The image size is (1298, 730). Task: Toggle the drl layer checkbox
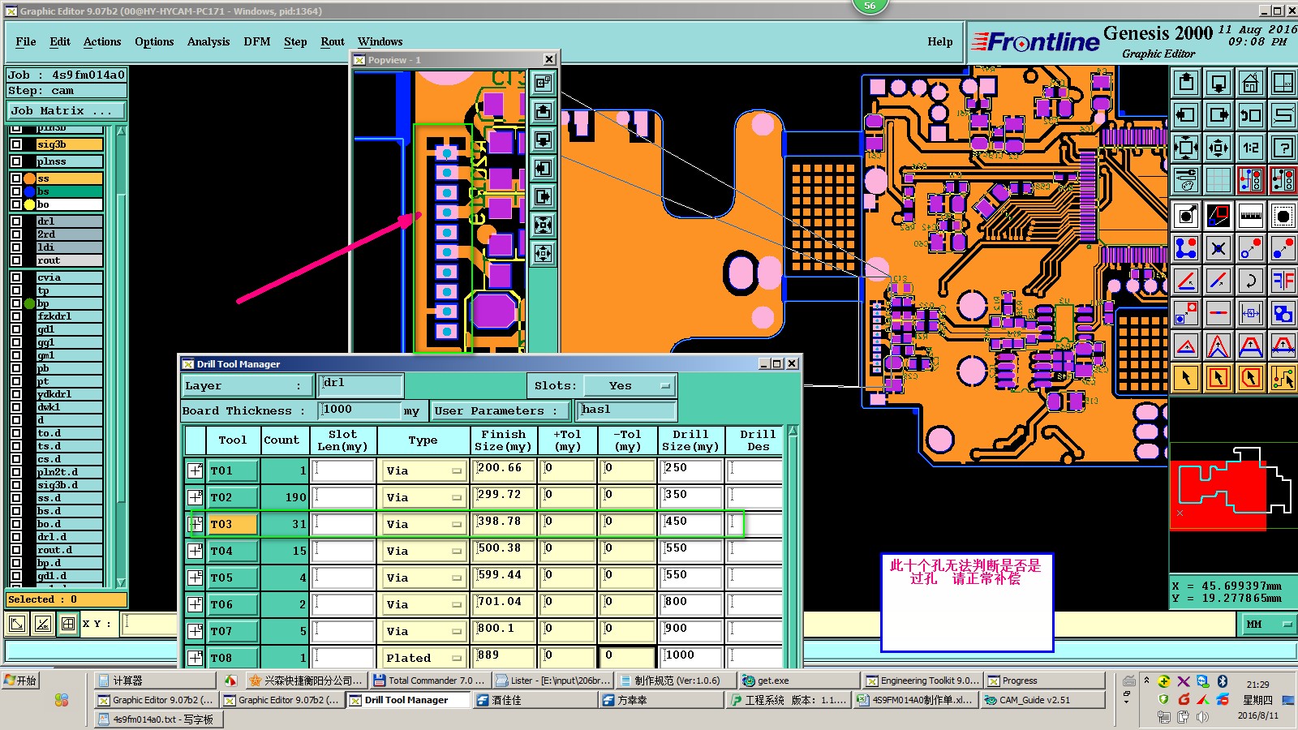16,221
